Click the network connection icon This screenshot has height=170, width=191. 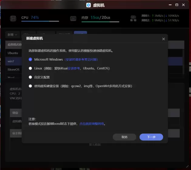[133, 19]
